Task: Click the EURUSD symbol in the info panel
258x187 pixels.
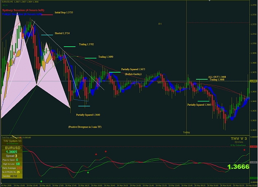Action: click(x=13, y=148)
